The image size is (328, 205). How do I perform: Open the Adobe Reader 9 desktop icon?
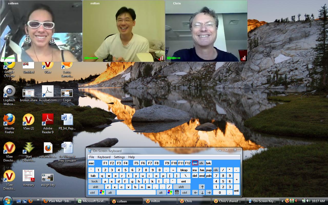tap(48, 120)
